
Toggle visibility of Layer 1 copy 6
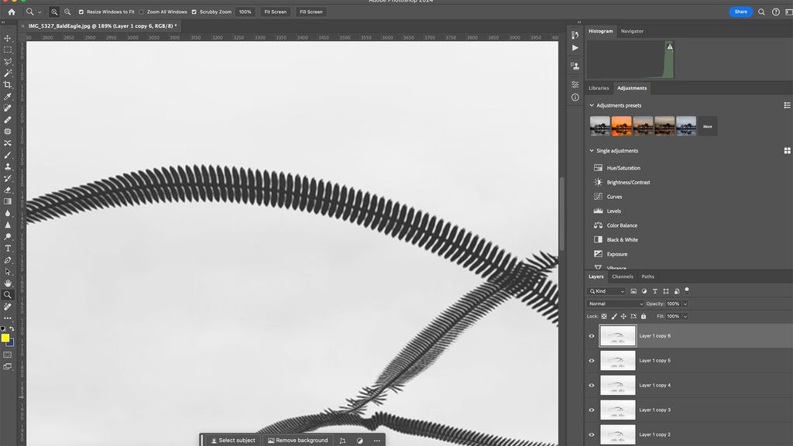(x=591, y=335)
